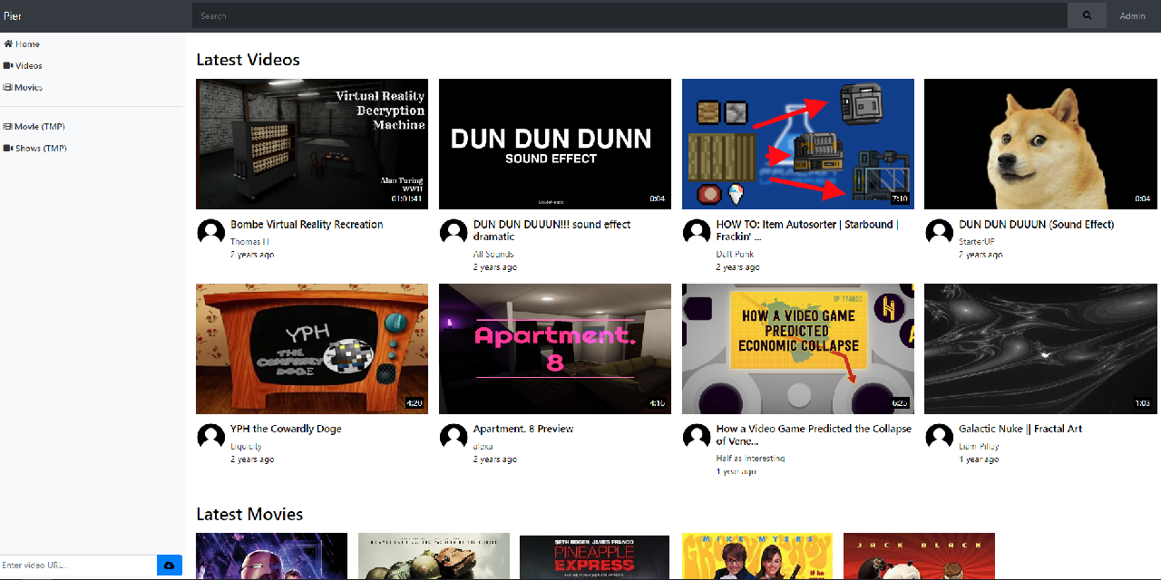
Task: Open the Pineapple Express movie poster
Action: 594,556
